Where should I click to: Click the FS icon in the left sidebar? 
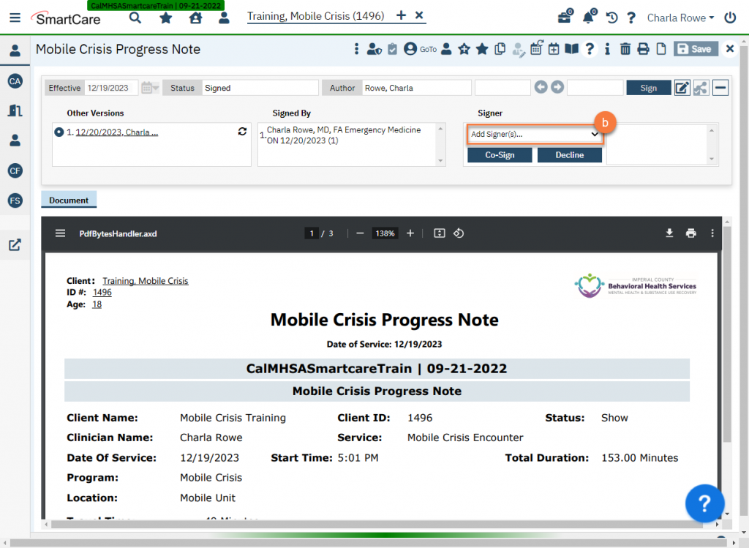click(x=15, y=200)
